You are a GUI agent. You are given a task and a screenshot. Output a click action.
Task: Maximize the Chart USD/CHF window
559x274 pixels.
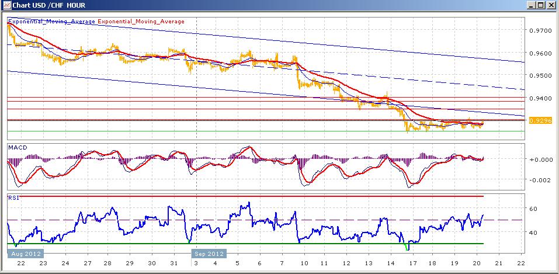pos(540,5)
